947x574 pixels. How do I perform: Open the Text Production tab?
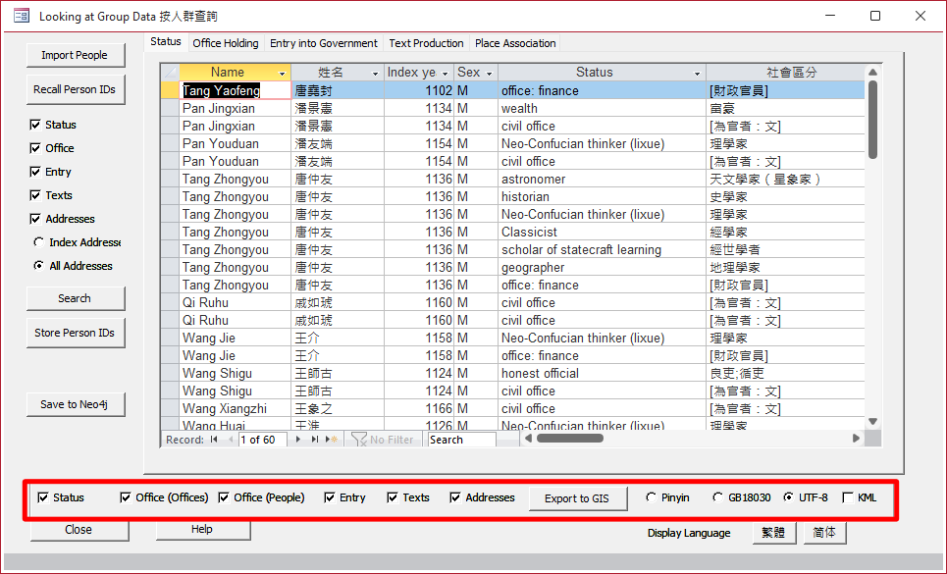(x=426, y=43)
